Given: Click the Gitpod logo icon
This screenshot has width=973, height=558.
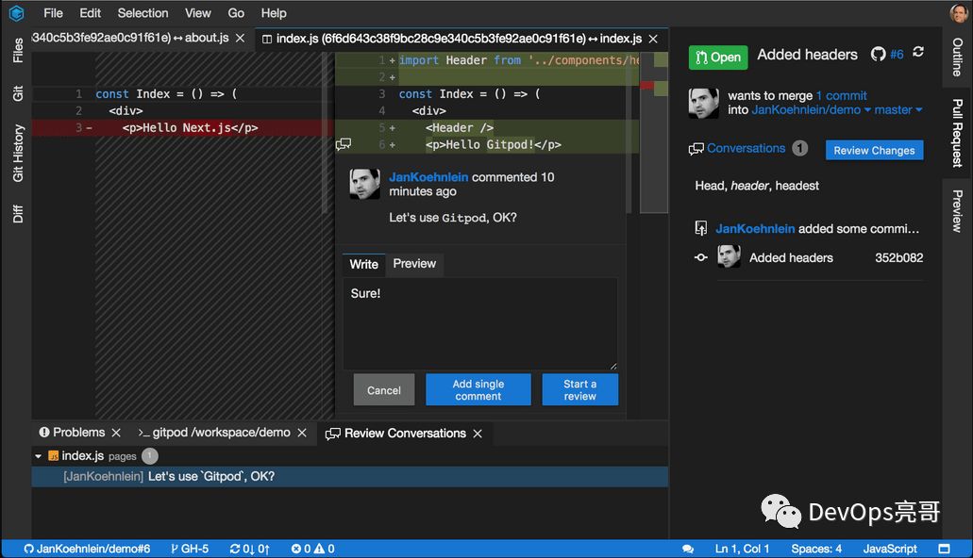Looking at the screenshot, I should pos(17,12).
